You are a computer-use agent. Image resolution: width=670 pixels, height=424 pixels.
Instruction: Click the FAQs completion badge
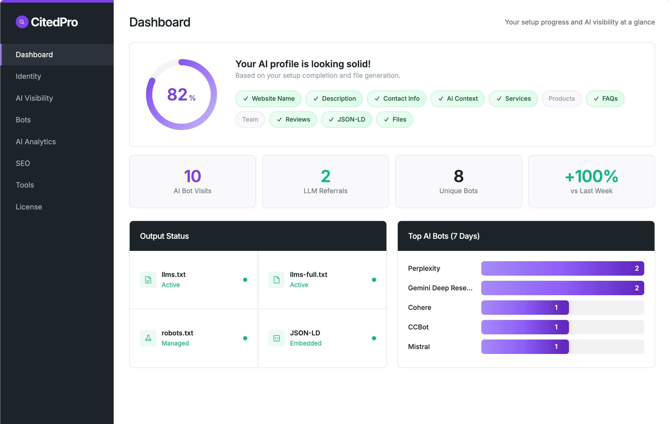(x=605, y=99)
